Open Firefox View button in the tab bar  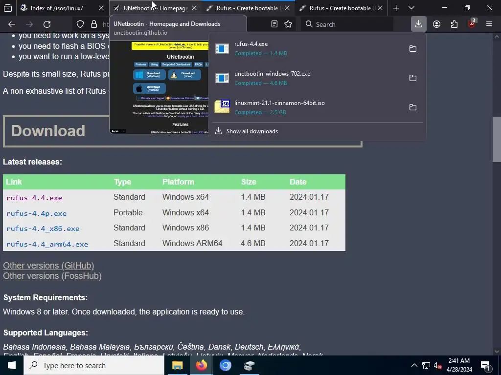(8, 8)
